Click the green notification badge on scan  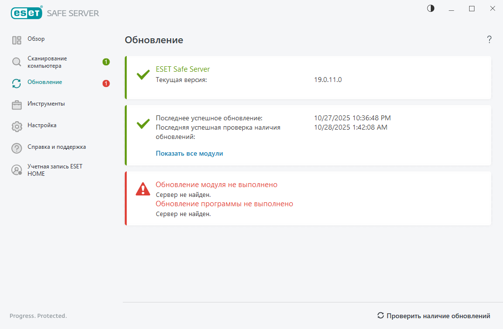coord(106,62)
